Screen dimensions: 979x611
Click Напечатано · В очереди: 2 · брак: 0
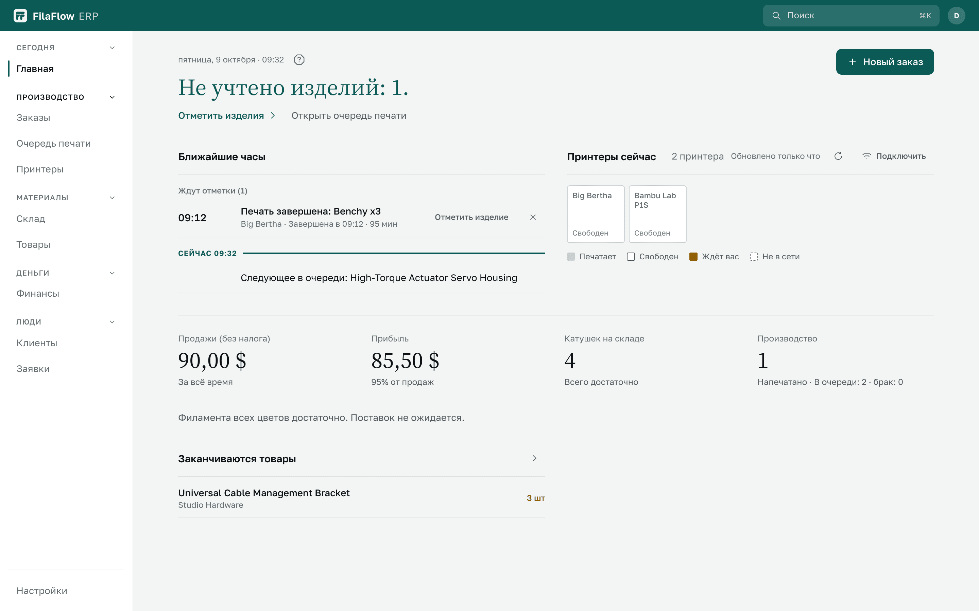[x=830, y=382]
